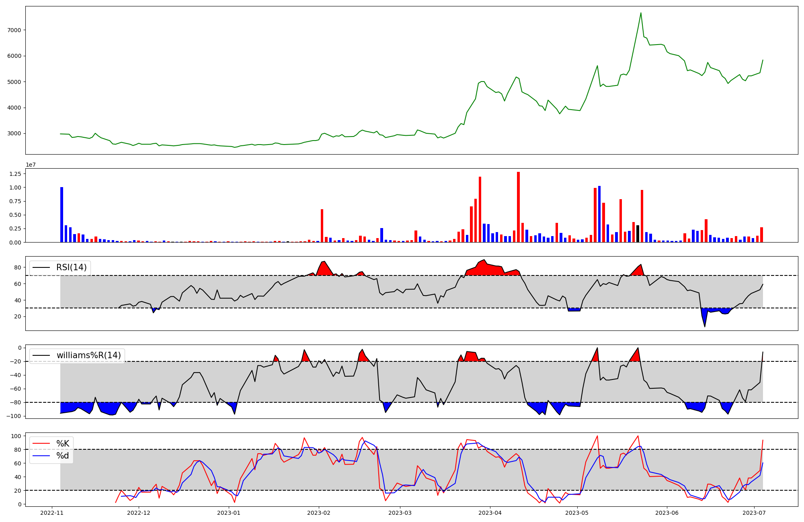Click the 2023-01 x-axis date label
804x522 pixels.
[x=229, y=513]
